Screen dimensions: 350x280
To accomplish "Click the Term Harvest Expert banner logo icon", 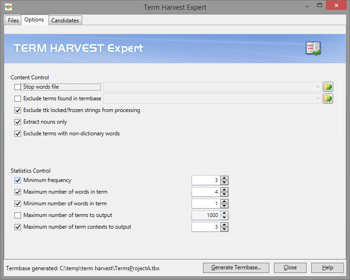I will [x=313, y=48].
